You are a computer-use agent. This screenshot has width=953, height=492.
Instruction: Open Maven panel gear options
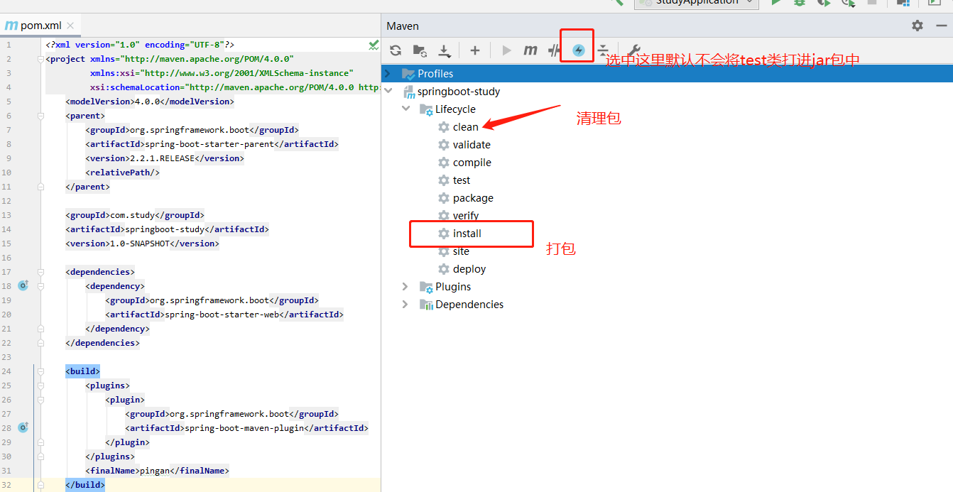[x=917, y=26]
